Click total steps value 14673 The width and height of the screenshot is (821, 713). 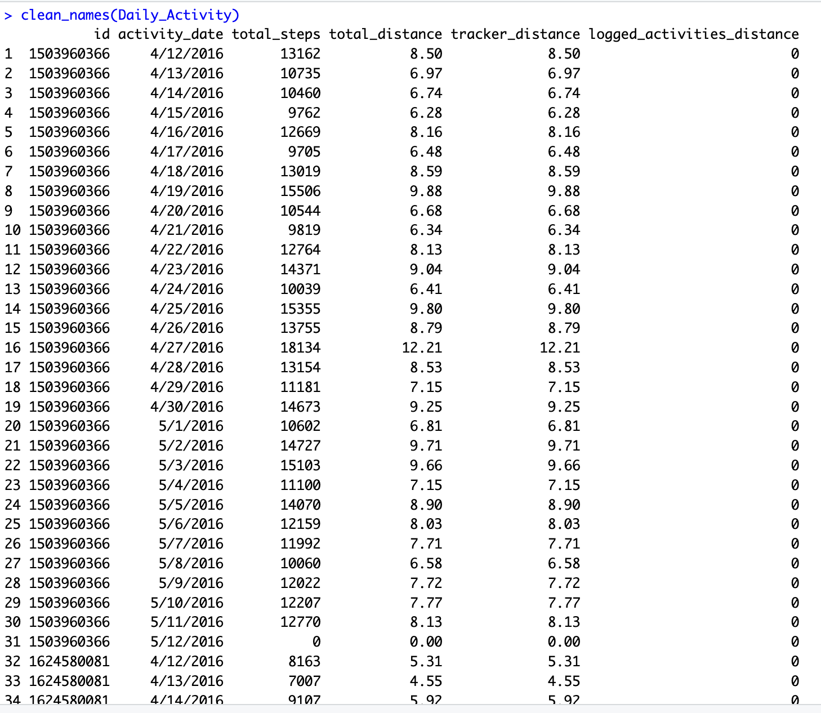click(x=301, y=407)
